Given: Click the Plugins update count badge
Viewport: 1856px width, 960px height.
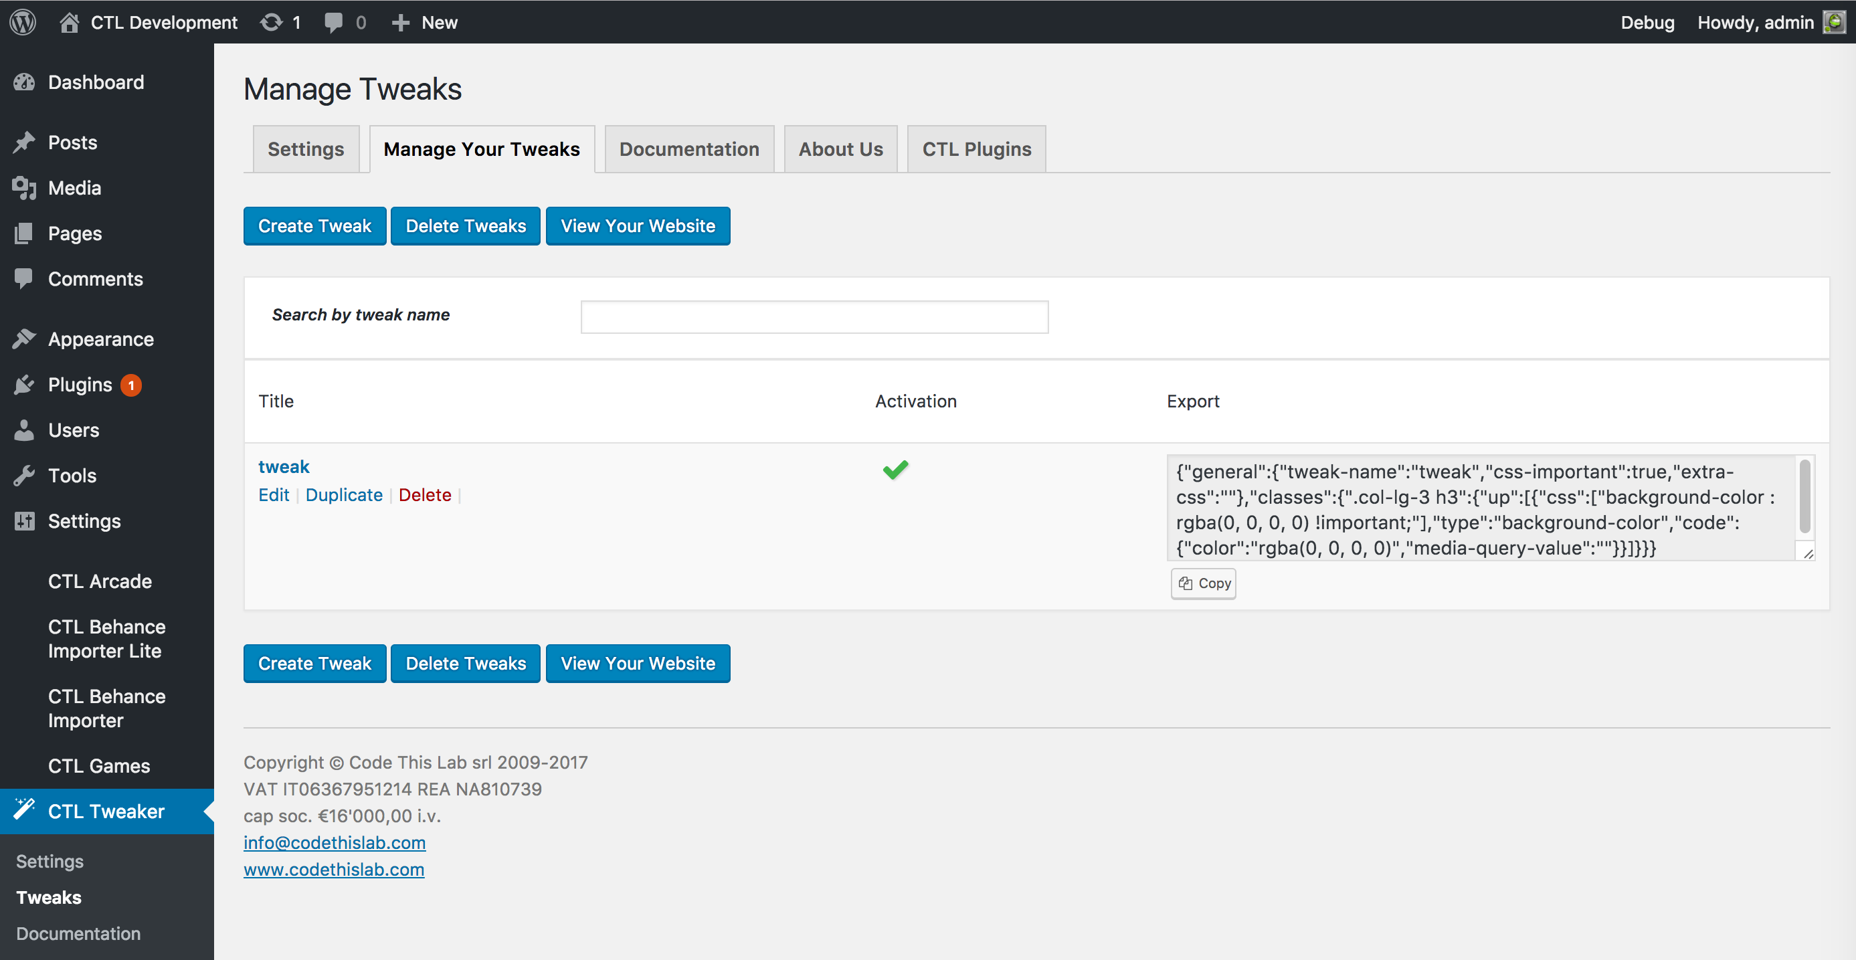Looking at the screenshot, I should pos(131,385).
